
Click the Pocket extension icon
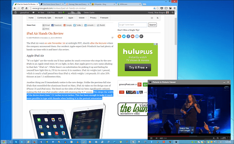point(162,8)
